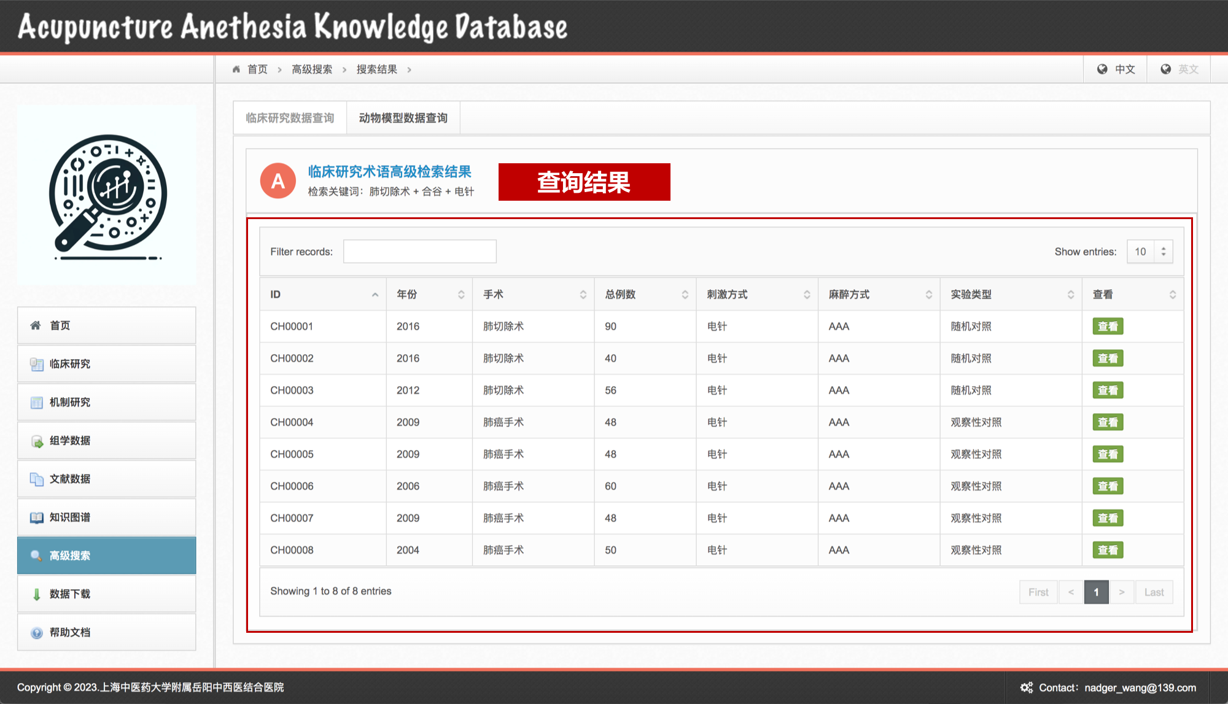Go to 高级搜索 breadcrumb link
This screenshot has width=1228, height=704.
312,69
